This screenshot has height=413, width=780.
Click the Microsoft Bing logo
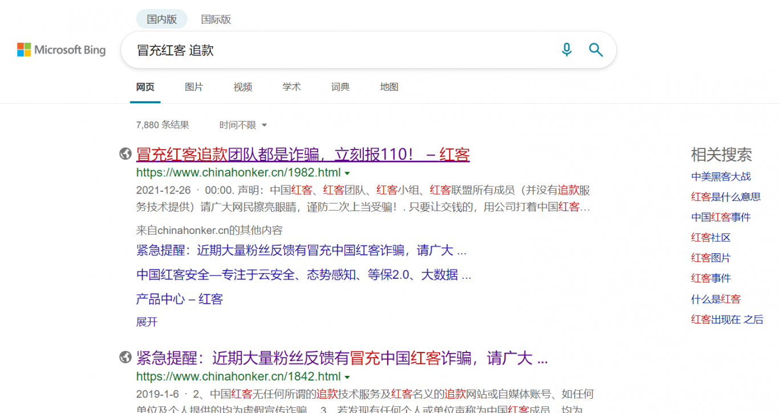point(62,50)
